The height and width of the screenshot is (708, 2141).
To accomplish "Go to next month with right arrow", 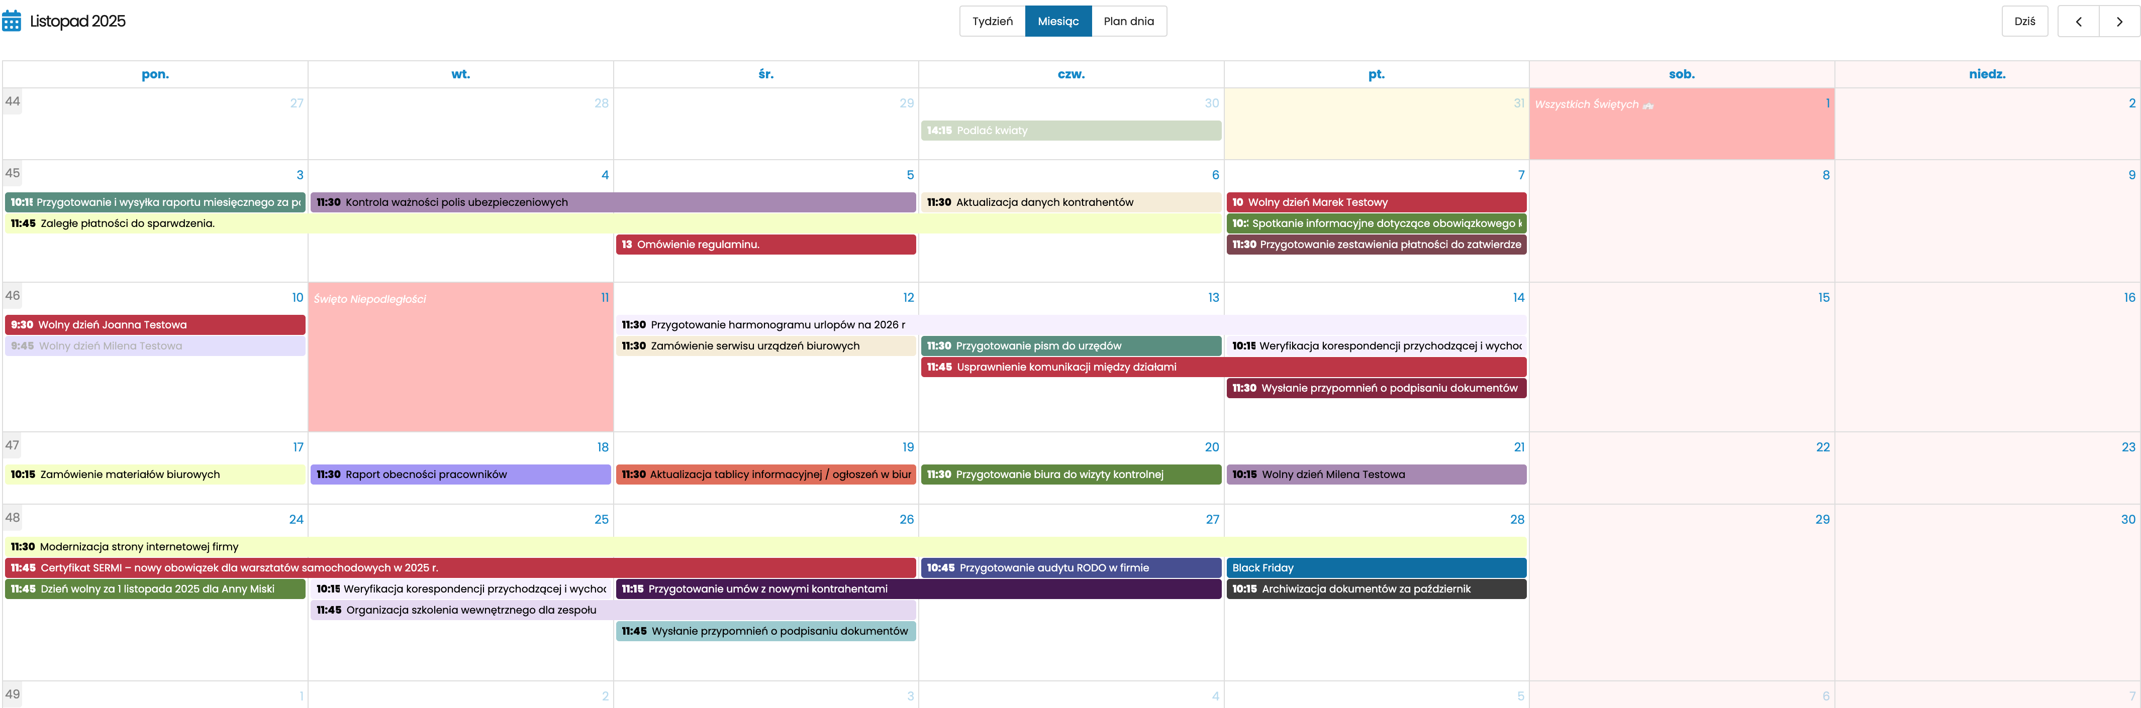I will 2118,22.
